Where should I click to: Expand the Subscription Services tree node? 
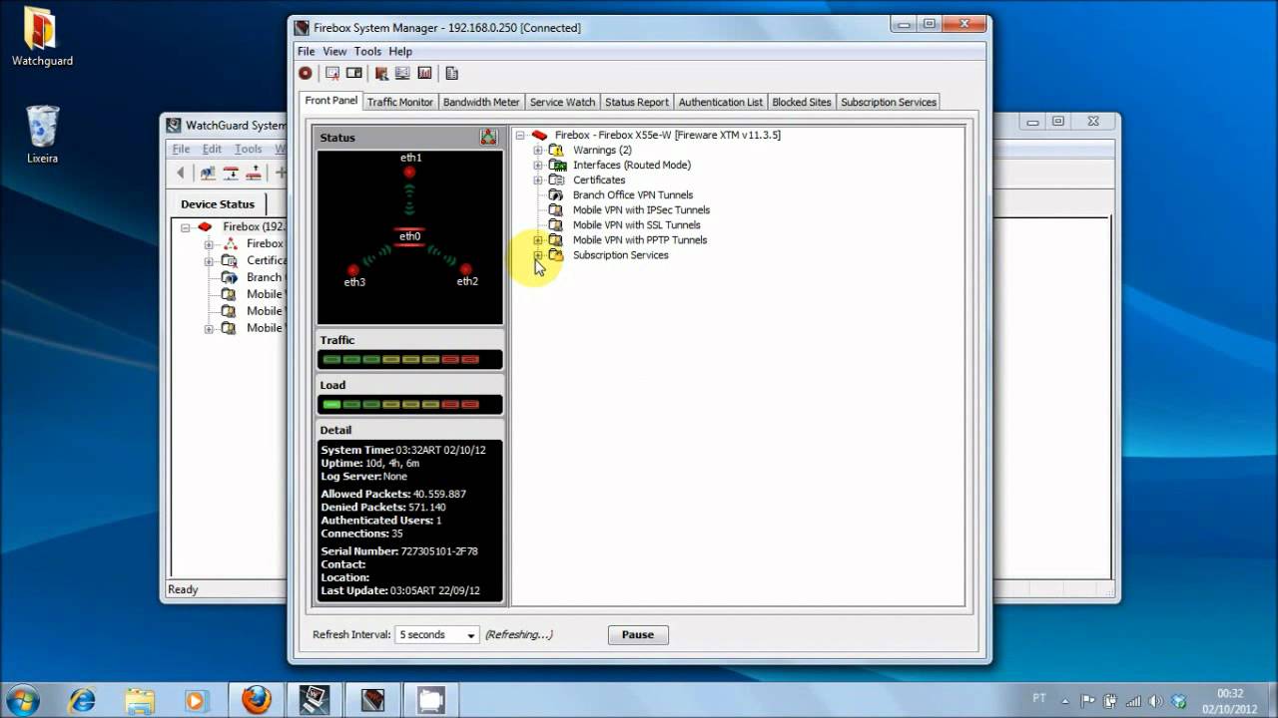point(537,254)
